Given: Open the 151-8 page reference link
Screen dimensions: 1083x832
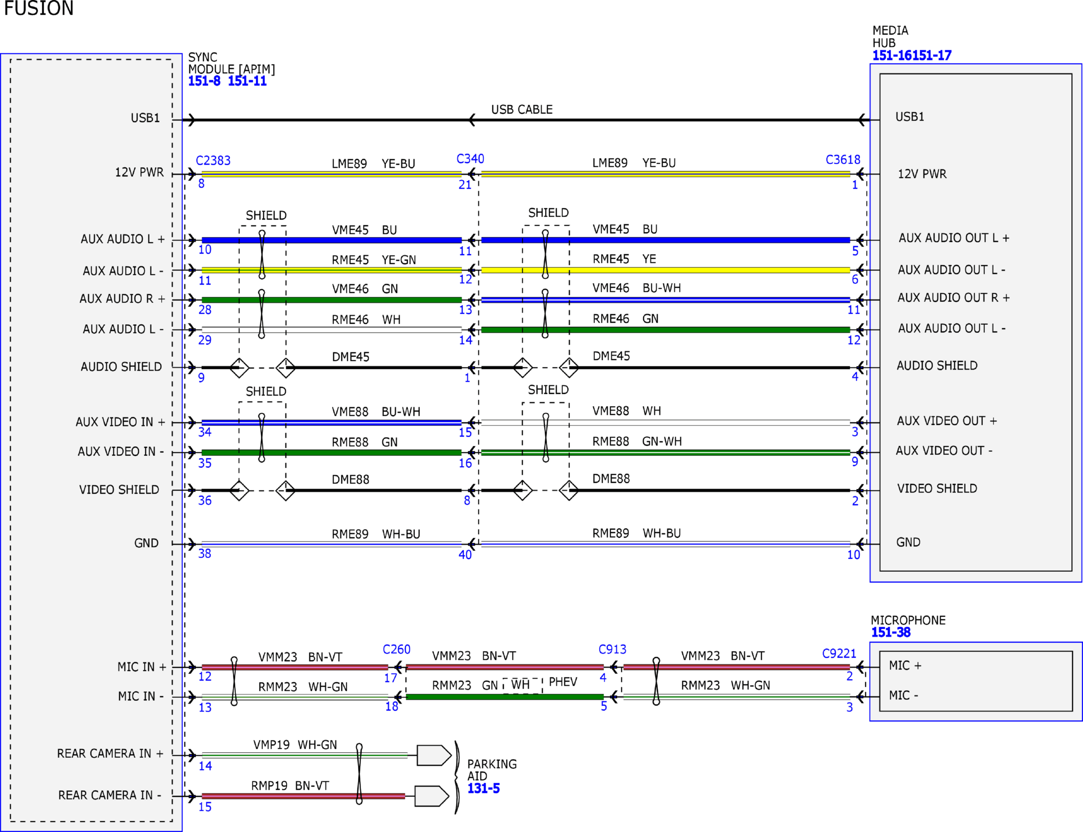Looking at the screenshot, I should (204, 81).
